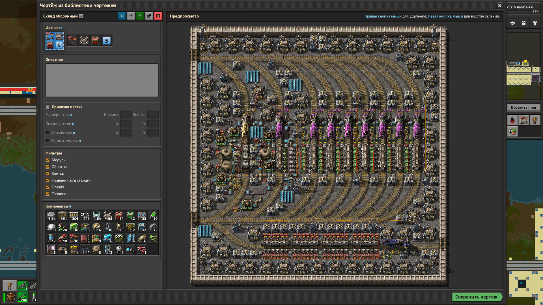Select the Абсолютная radio option

coord(47,133)
